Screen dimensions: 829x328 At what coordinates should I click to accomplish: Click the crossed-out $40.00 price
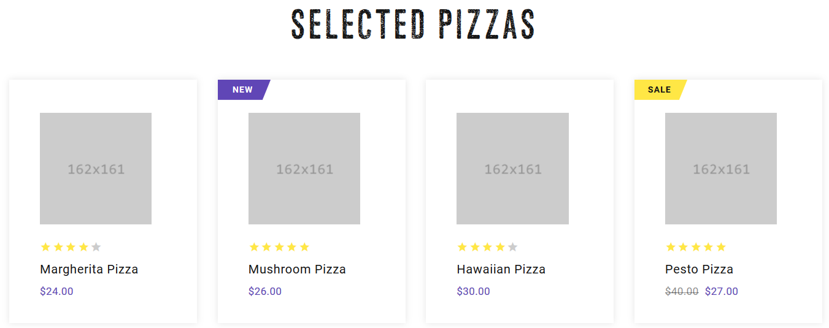pos(682,291)
